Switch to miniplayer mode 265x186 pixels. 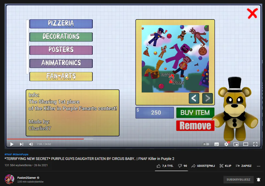236,144
